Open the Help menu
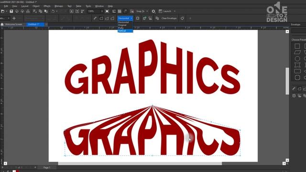The image size is (306, 172). pyautogui.click(x=110, y=6)
